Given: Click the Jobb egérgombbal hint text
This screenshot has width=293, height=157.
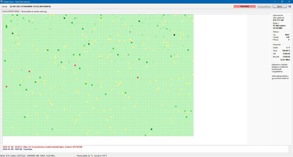Looking at the screenshot, I should click(x=280, y=77).
